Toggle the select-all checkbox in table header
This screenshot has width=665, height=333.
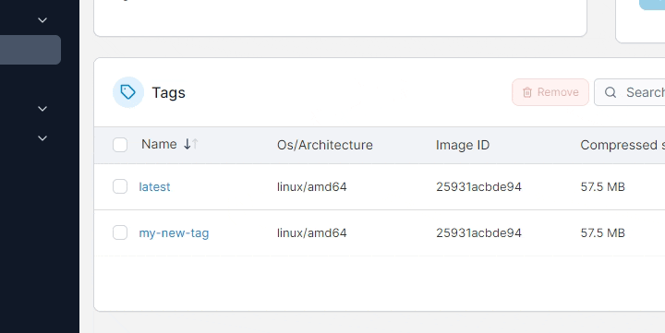pos(120,145)
